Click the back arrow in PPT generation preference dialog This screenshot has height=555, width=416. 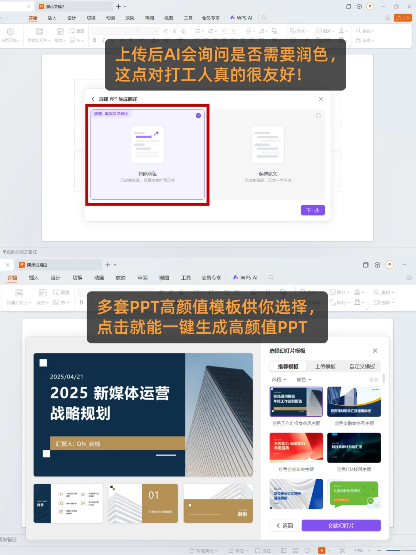(x=93, y=99)
